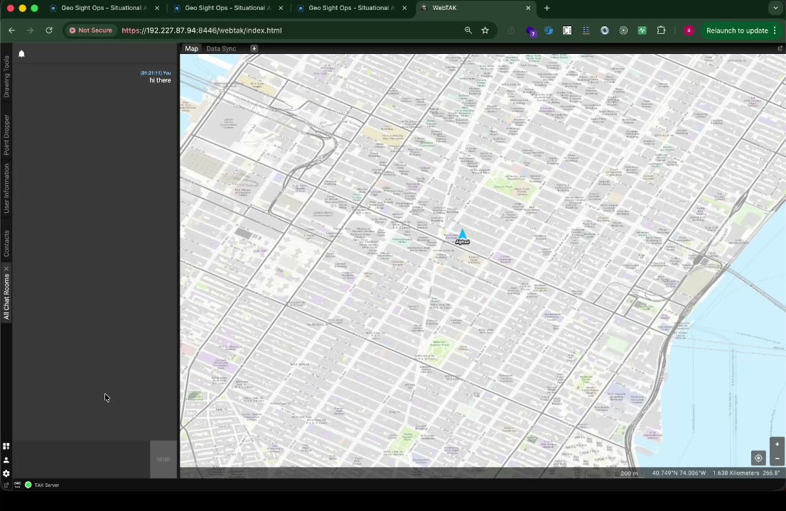Click the TAK Server status label
This screenshot has height=511, width=786.
[x=47, y=485]
